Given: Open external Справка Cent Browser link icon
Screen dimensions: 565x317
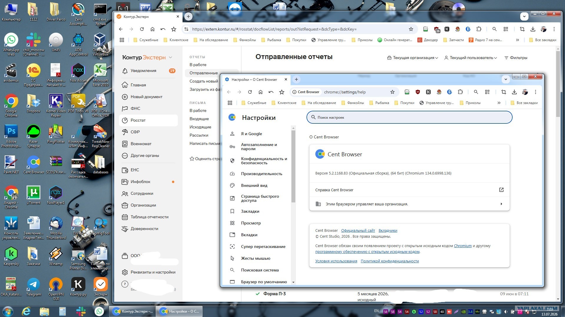Looking at the screenshot, I should (x=501, y=190).
